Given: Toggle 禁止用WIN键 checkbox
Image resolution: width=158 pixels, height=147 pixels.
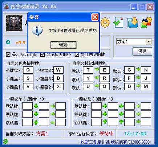Looking at the screenshot, I should click(x=77, y=54).
